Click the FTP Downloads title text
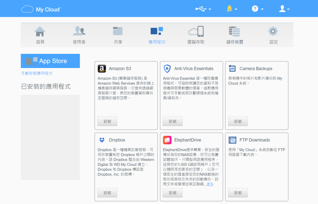 [x=255, y=140]
